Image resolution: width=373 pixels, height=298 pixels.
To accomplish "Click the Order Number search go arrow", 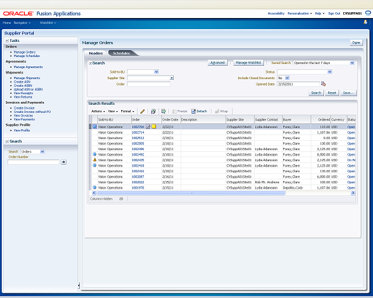I will [x=64, y=162].
